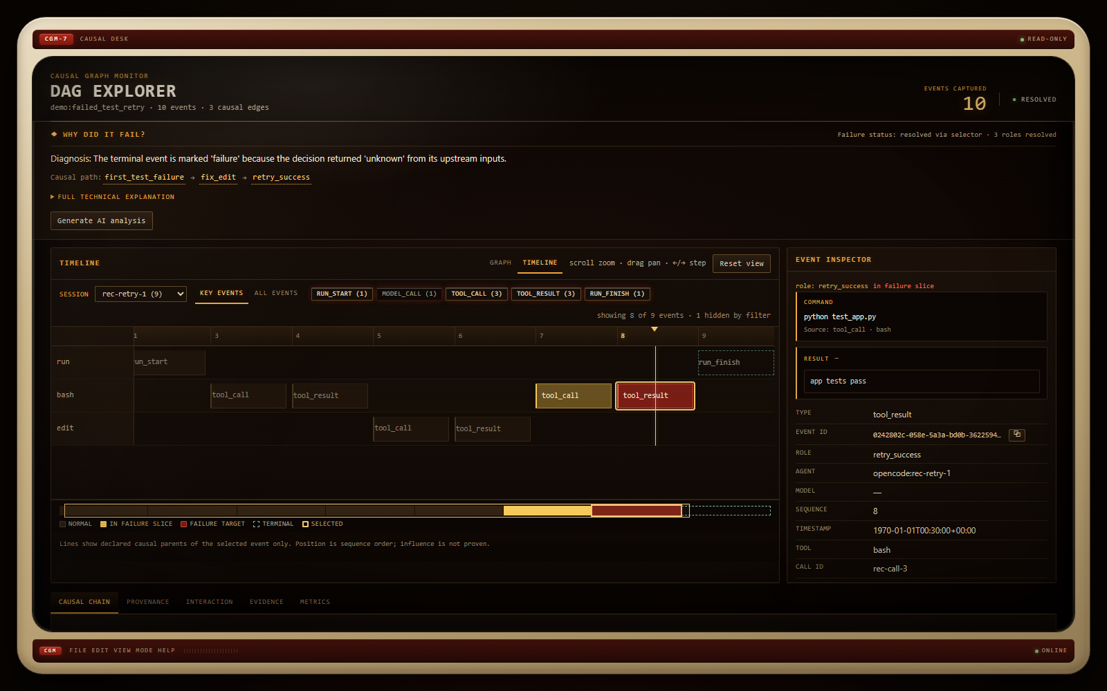Toggle the TOOL_RESULT (3) filter chip
1107x691 pixels.
click(546, 294)
